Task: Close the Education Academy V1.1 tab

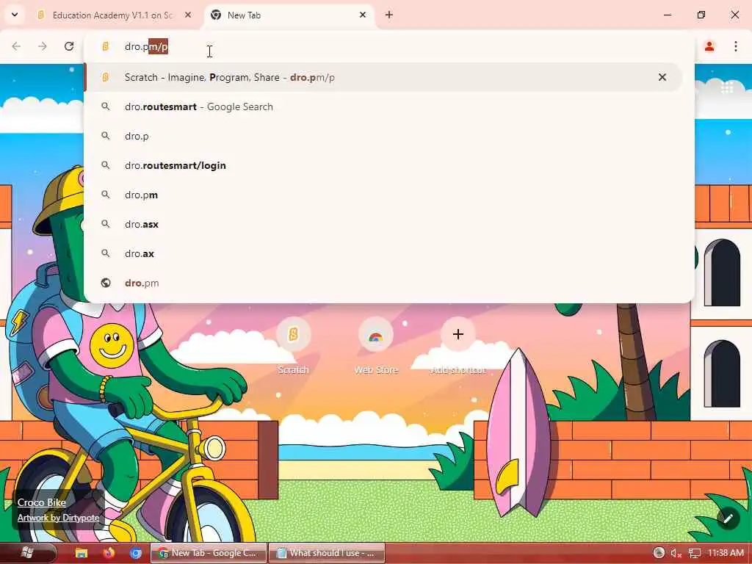Action: (x=188, y=15)
